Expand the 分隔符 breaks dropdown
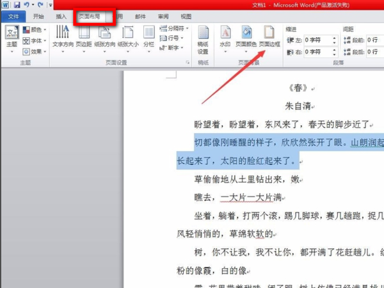This screenshot has height=288, width=384. (x=174, y=28)
